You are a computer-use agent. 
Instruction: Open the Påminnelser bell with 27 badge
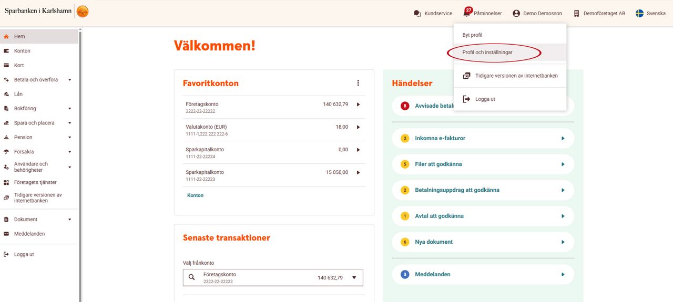pyautogui.click(x=467, y=12)
